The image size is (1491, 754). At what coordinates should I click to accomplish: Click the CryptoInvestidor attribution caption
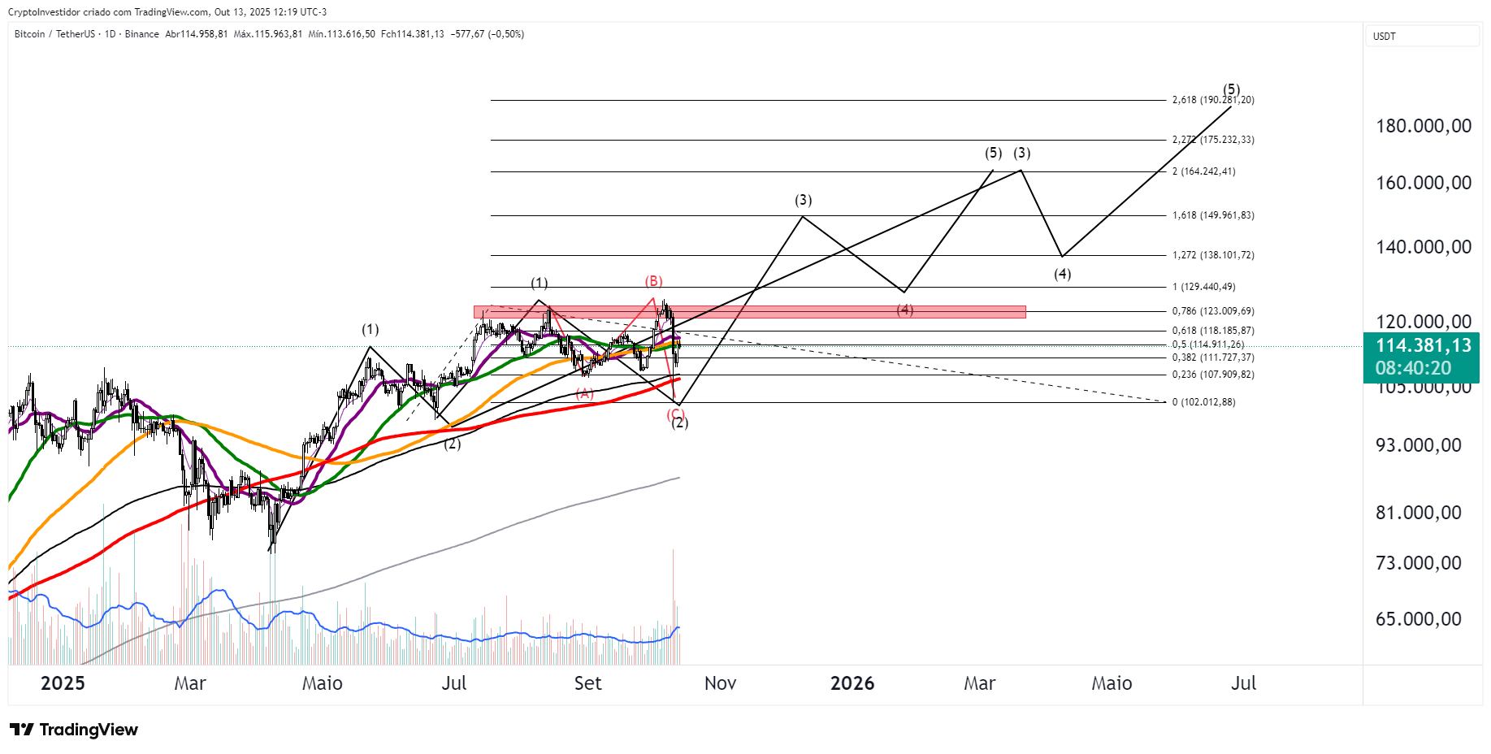[167, 12]
